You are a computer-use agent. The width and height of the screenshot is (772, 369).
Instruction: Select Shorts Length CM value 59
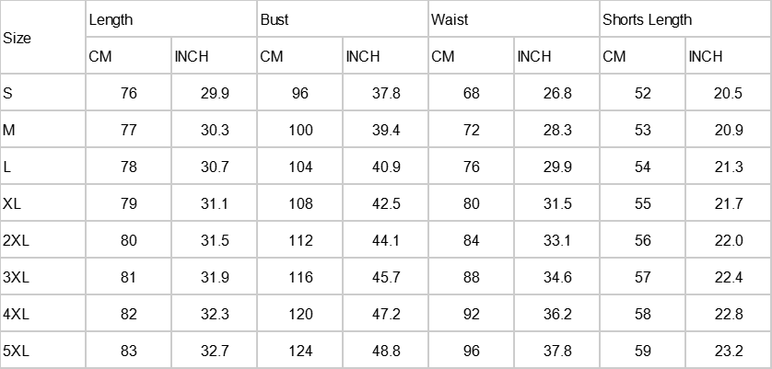coord(642,351)
